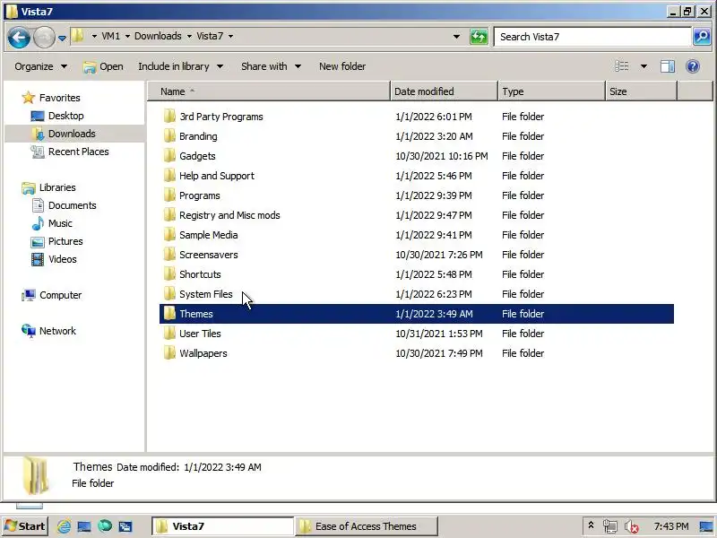Viewport: 717px width, 538px height.
Task: Expand address bar previous locations dropdown
Action: tap(456, 37)
